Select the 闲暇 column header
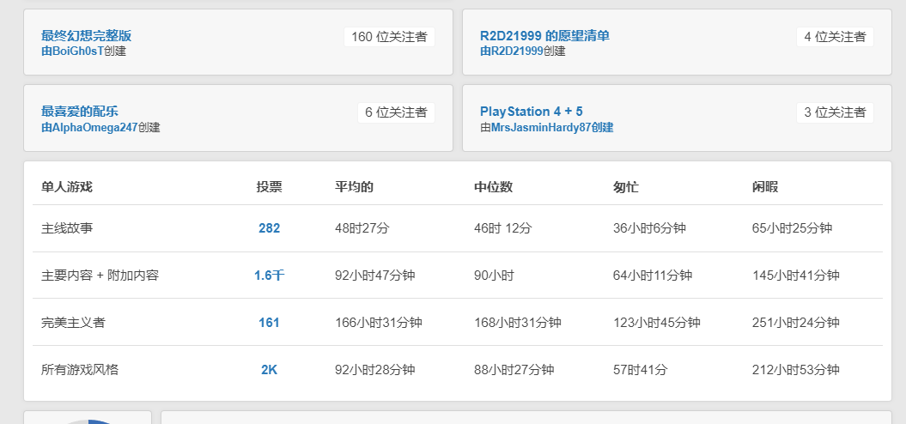The height and width of the screenshot is (424, 906). click(765, 186)
